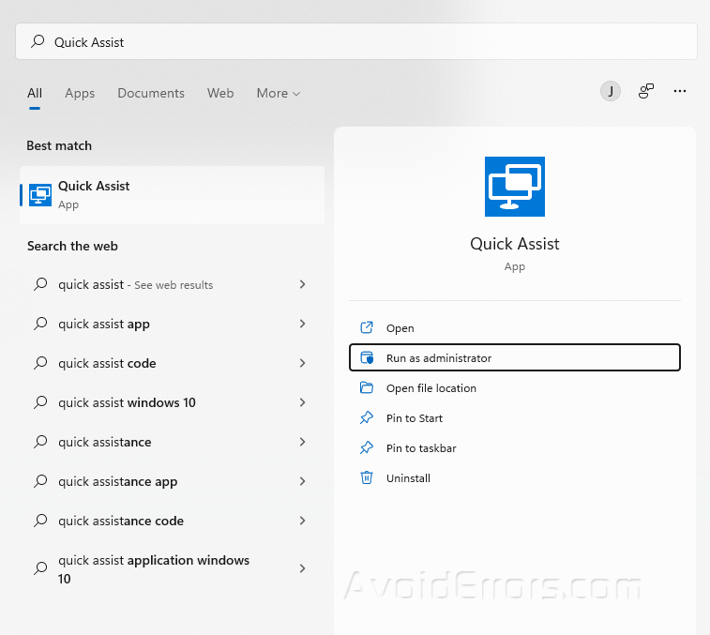The image size is (710, 635).
Task: Select the Quick Assist best match result
Action: [x=172, y=195]
